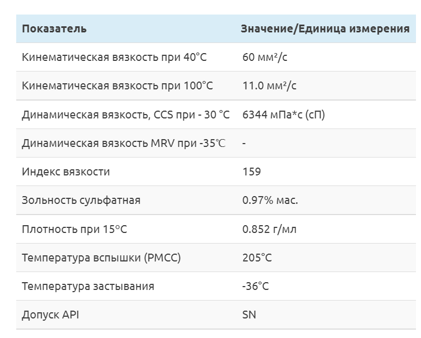This screenshot has width=421, height=338.
Task: Click the dash value in MRV row
Action: click(x=244, y=144)
